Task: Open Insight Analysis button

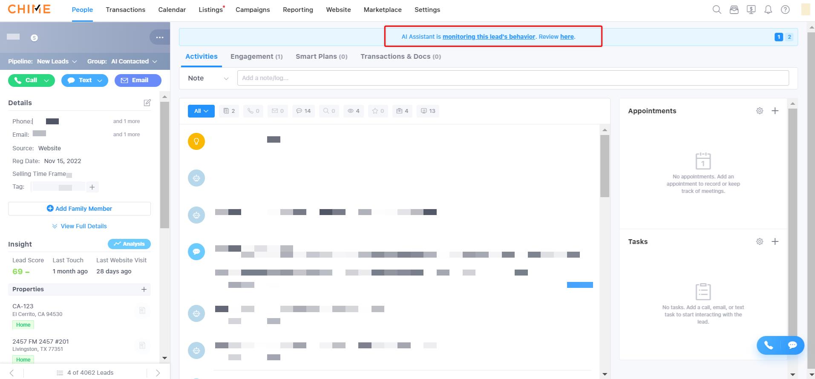Action: [x=129, y=244]
